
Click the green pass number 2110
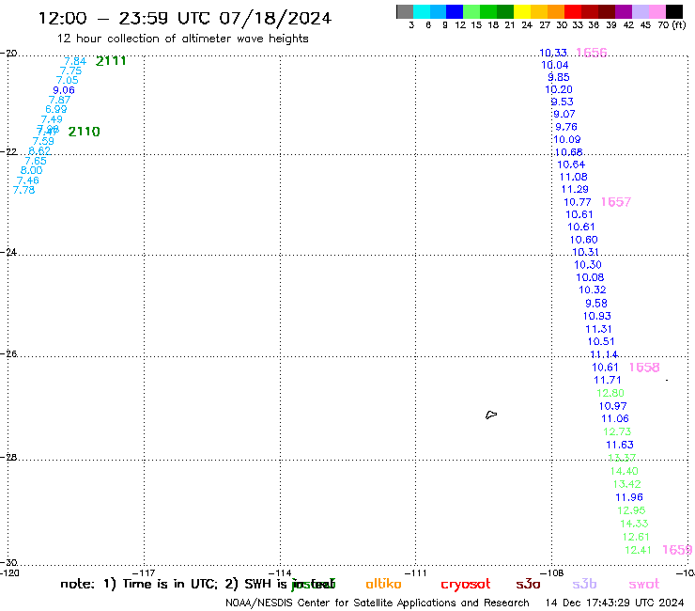click(85, 132)
